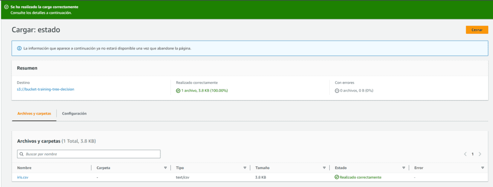Click page number 1 in pagination
Viewport: 493px width, 187px height.
(472, 154)
